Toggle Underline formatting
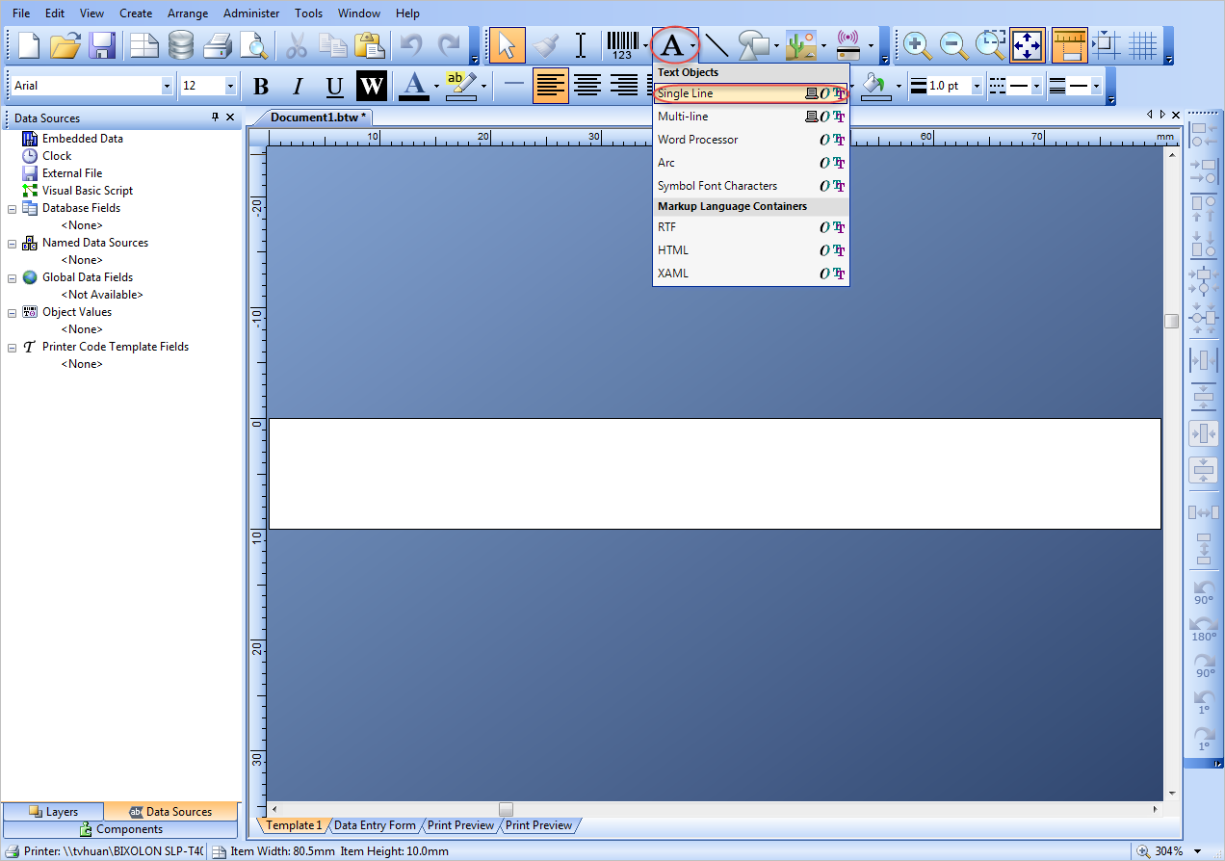 pos(334,86)
